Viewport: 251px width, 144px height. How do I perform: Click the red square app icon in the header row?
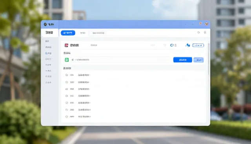point(66,45)
